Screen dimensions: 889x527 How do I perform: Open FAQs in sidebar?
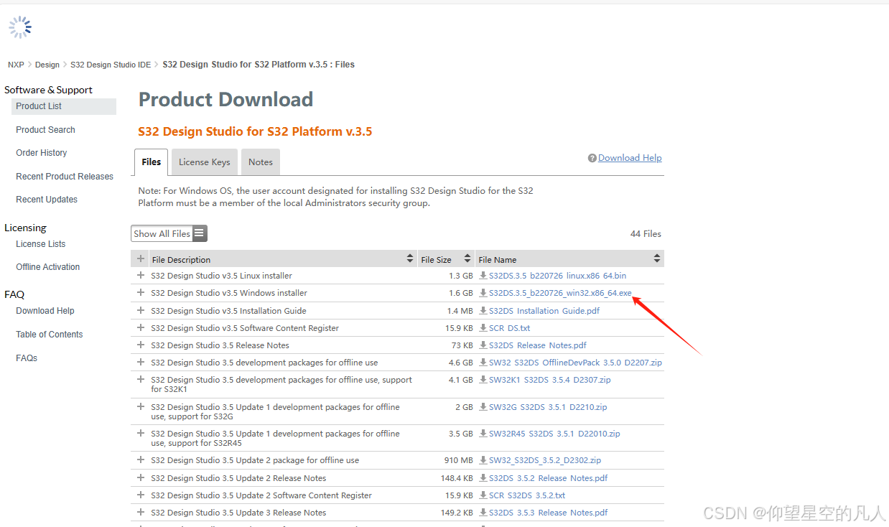[27, 358]
